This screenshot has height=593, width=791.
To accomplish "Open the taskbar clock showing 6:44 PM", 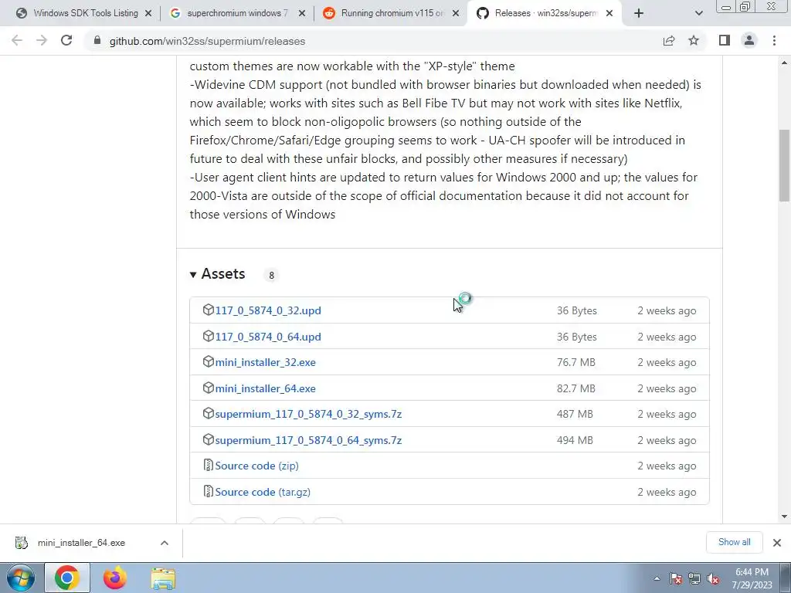I will (752, 578).
